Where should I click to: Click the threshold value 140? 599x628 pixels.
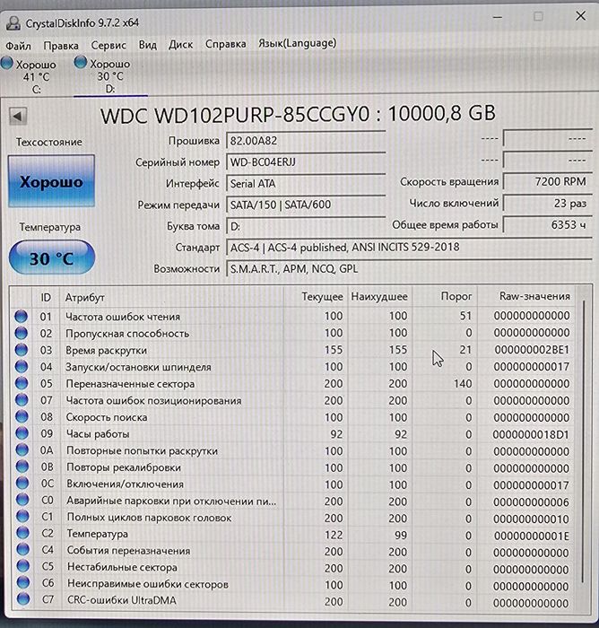tap(463, 384)
